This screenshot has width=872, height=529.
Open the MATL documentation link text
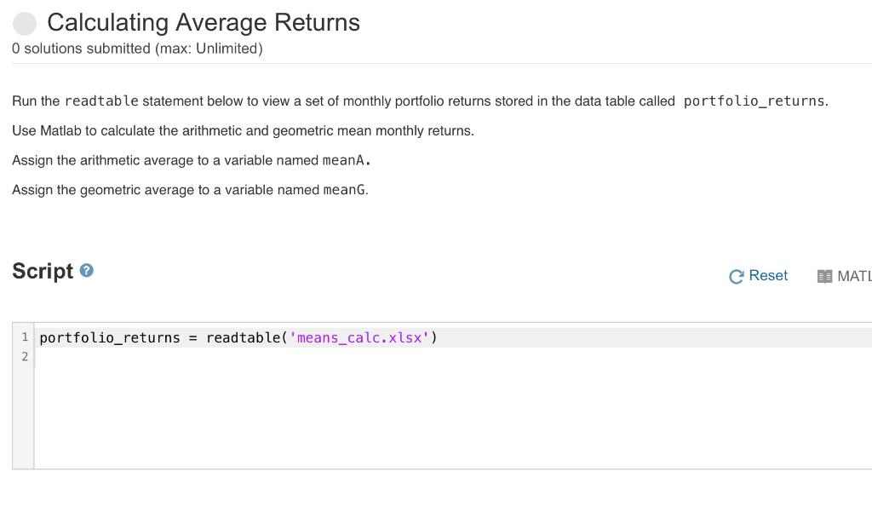[853, 276]
